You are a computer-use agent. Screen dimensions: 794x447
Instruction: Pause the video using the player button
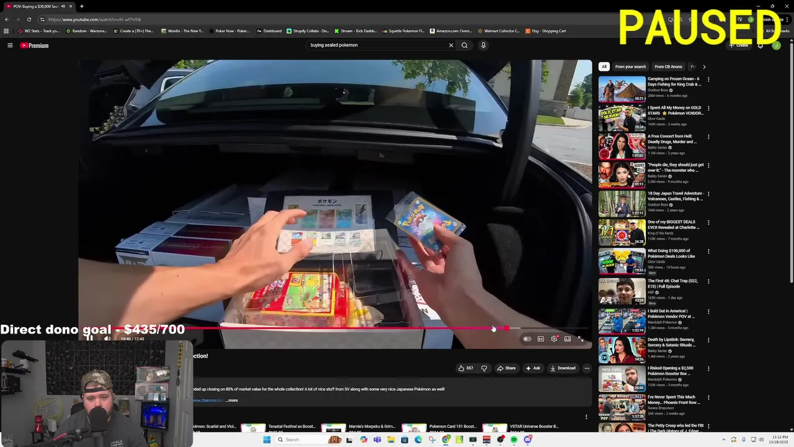(x=89, y=339)
